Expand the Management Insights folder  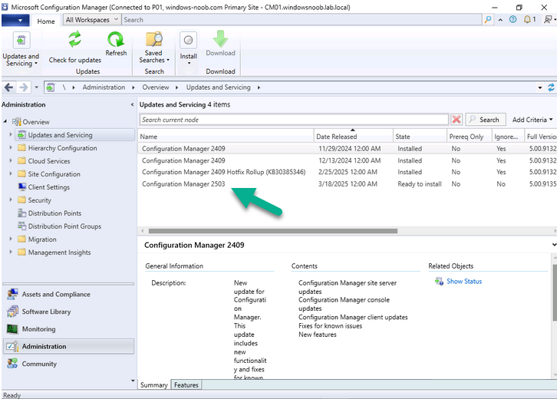coord(11,252)
